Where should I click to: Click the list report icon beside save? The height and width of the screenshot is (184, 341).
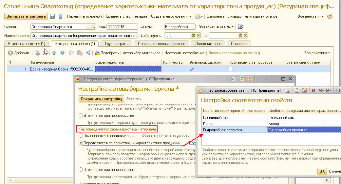(61, 16)
